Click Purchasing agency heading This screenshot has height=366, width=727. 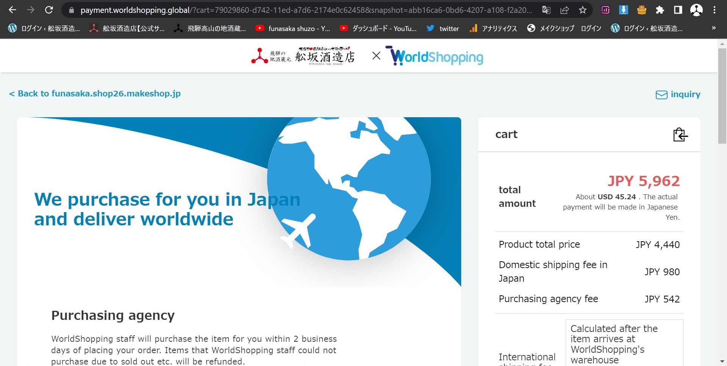(113, 315)
